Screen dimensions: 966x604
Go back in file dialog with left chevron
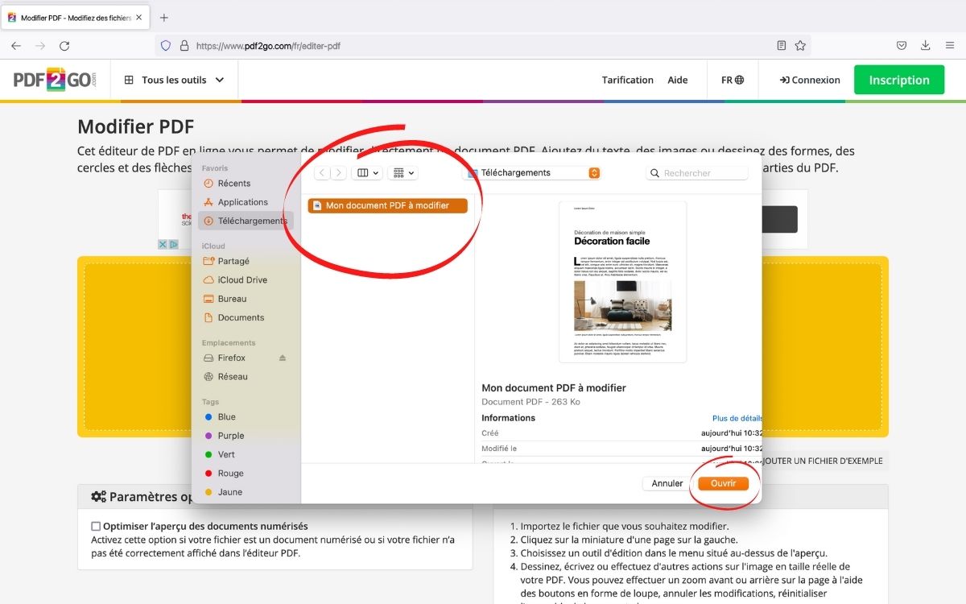pos(322,172)
